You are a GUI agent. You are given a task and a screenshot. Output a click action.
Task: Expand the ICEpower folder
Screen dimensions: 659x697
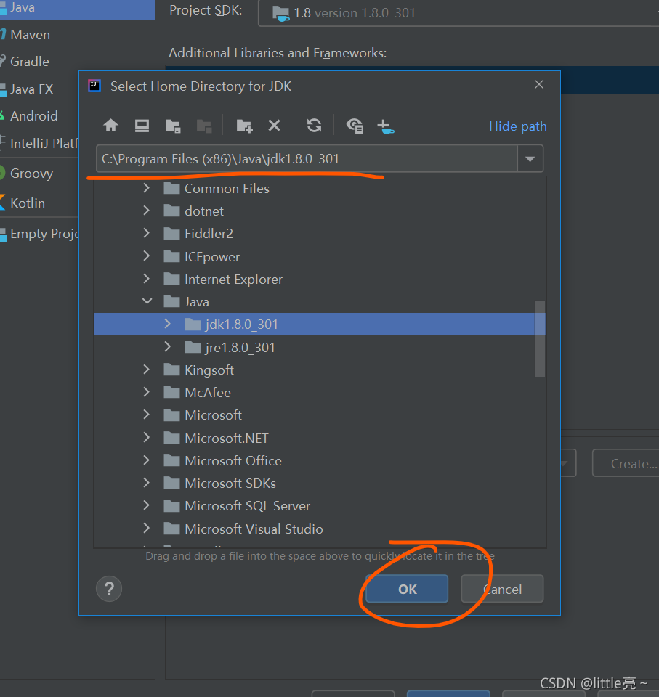pos(146,256)
